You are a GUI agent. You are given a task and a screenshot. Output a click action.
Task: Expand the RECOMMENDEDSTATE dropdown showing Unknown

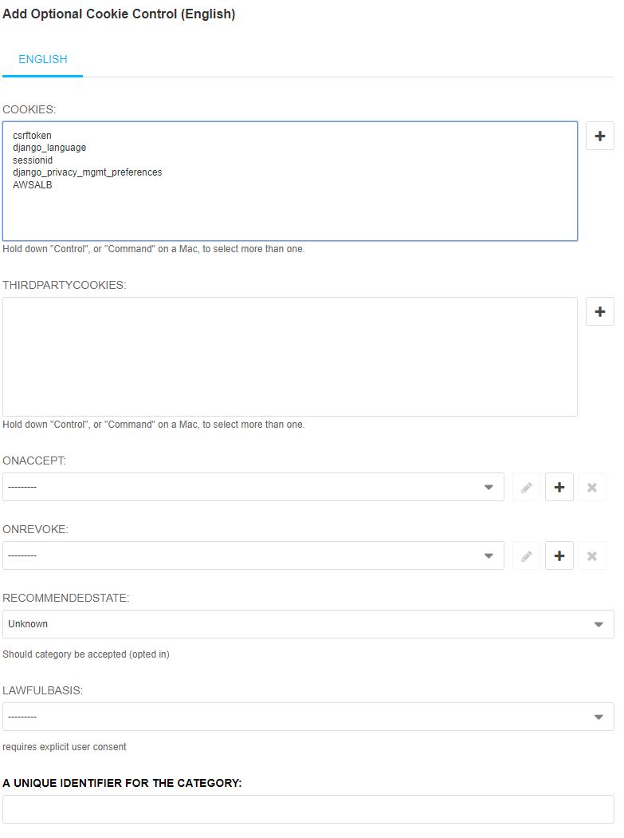pyautogui.click(x=308, y=624)
